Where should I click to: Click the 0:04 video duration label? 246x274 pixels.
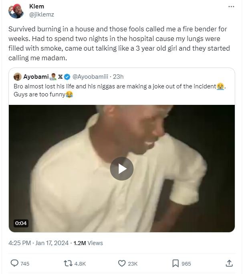pos(20,223)
